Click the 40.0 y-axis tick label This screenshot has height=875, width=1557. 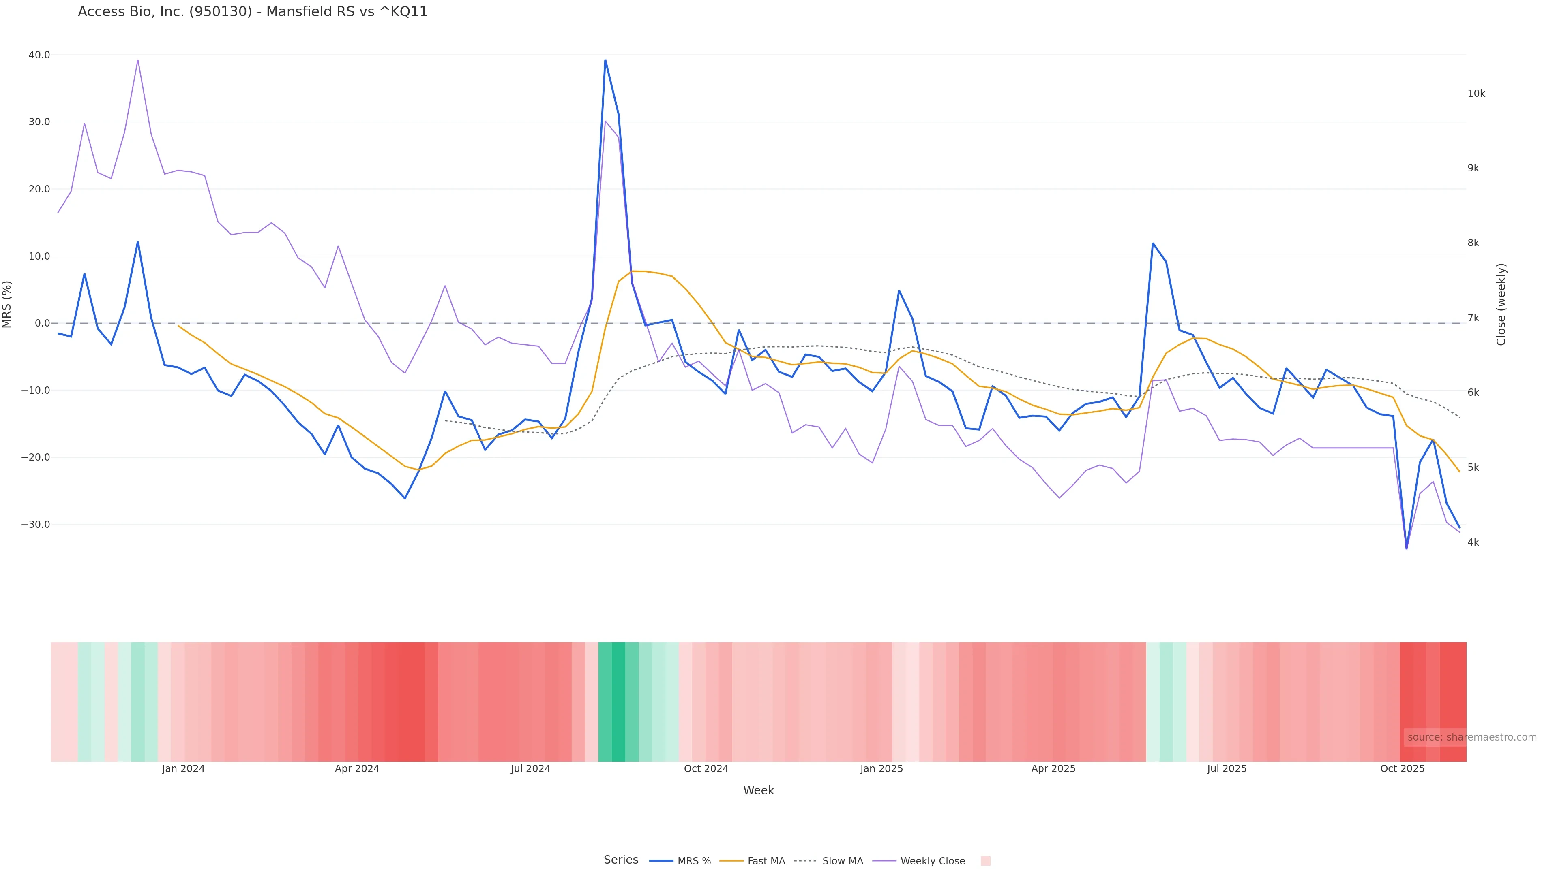(39, 55)
